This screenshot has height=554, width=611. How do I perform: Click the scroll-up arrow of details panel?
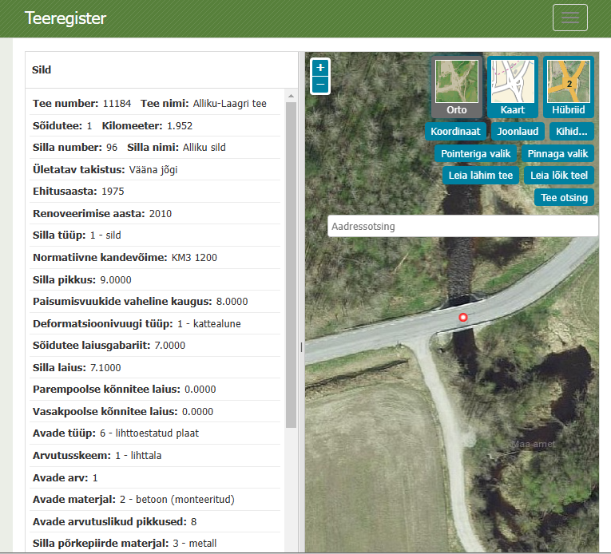(291, 96)
